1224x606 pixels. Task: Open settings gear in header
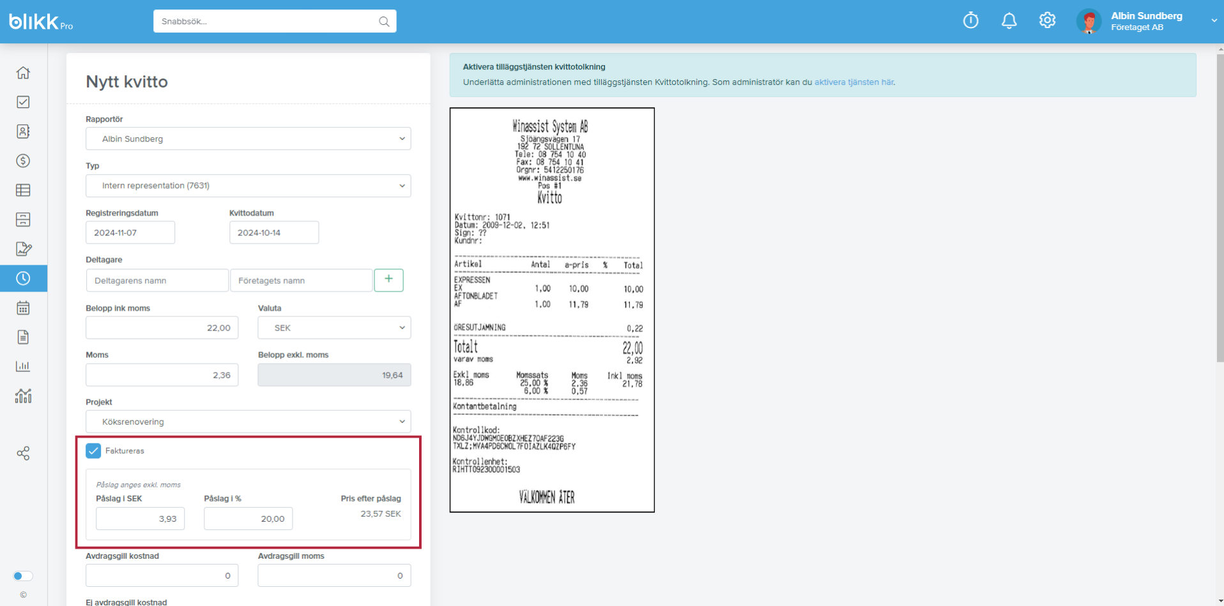tap(1047, 20)
